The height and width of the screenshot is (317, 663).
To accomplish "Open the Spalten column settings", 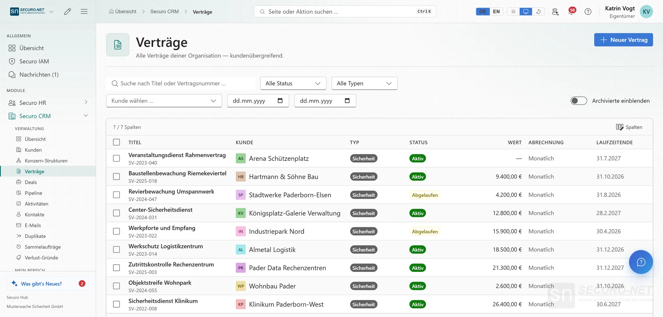I will tap(629, 127).
